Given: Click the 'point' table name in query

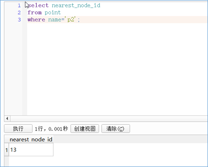Looking at the screenshot, I should coord(53,12).
